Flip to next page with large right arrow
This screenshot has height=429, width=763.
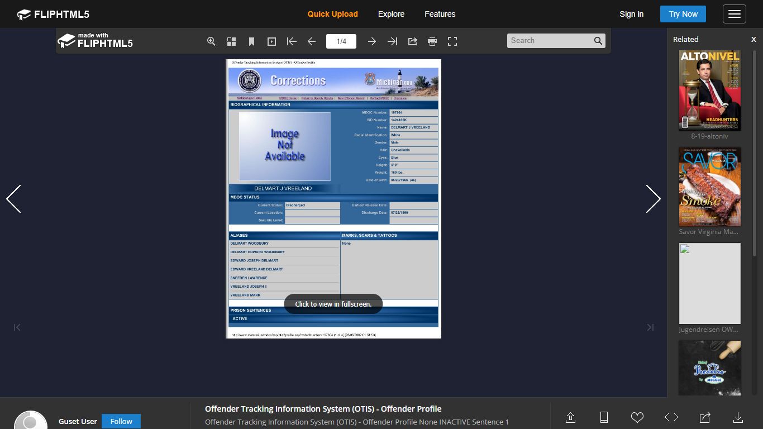[x=653, y=199]
